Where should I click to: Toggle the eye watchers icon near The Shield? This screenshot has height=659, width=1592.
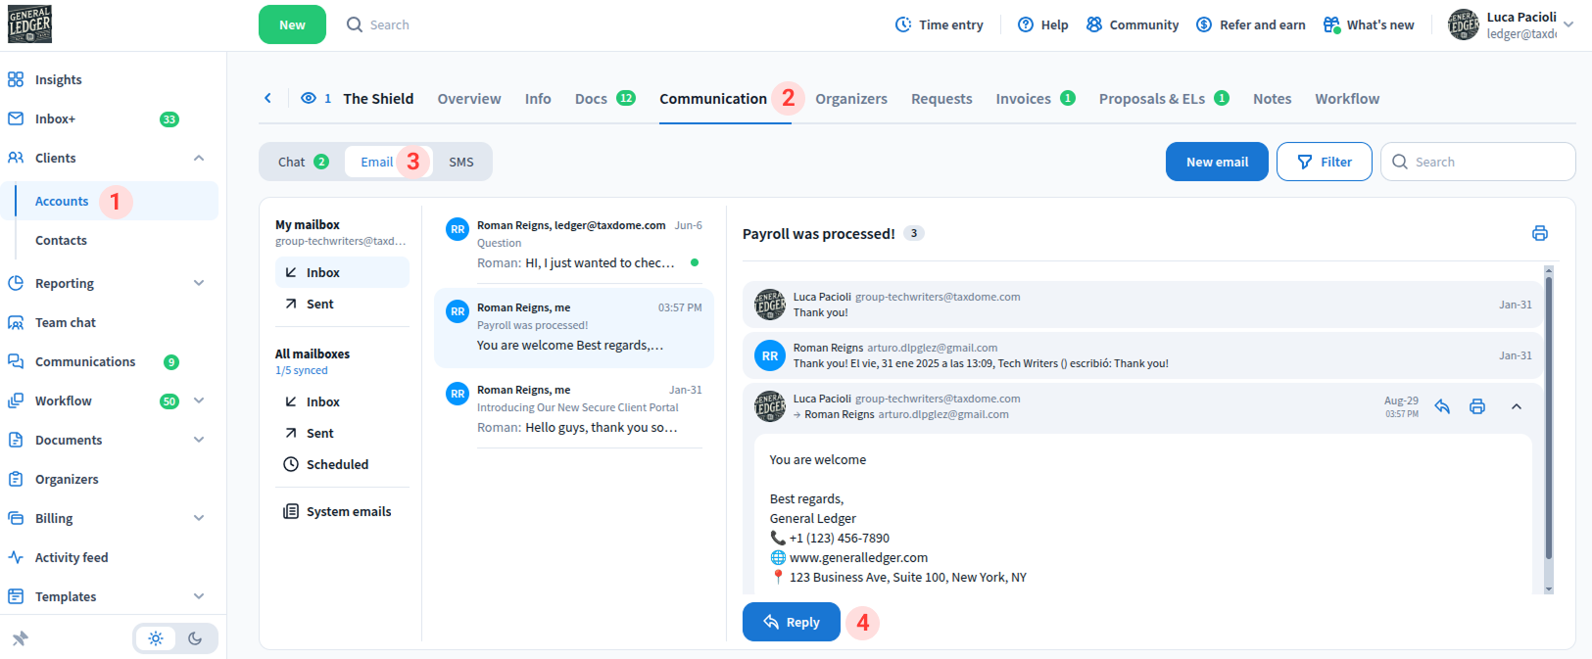click(309, 98)
